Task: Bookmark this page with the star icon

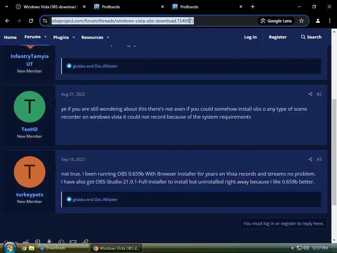Action: point(301,21)
